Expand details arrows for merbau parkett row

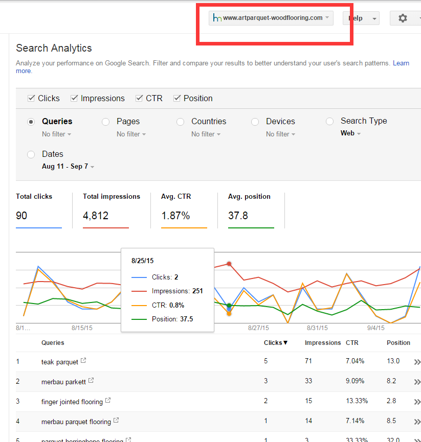417,382
